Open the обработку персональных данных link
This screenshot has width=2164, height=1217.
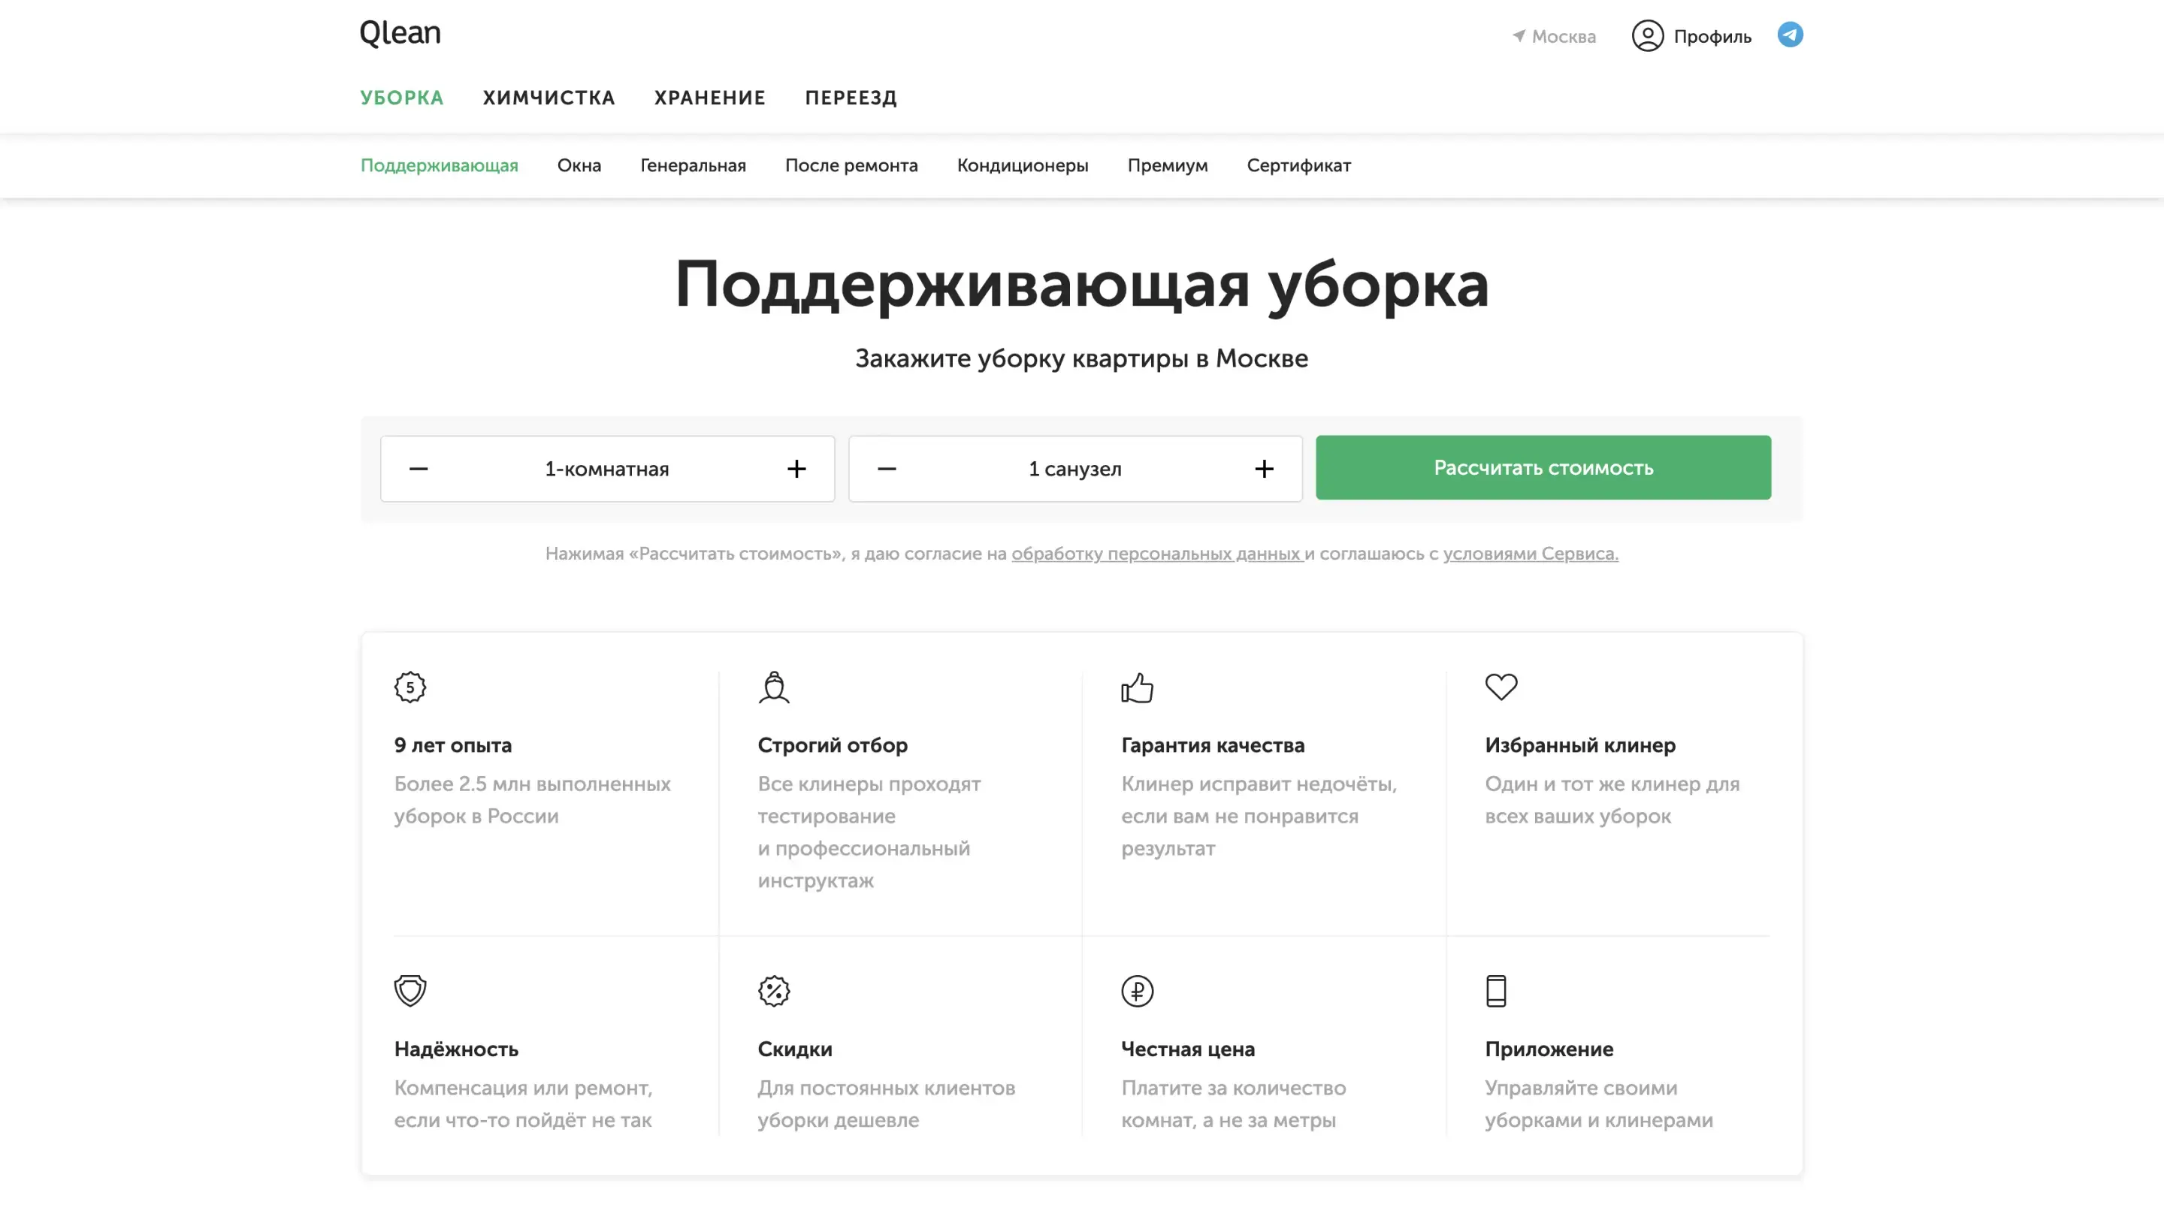click(1156, 554)
